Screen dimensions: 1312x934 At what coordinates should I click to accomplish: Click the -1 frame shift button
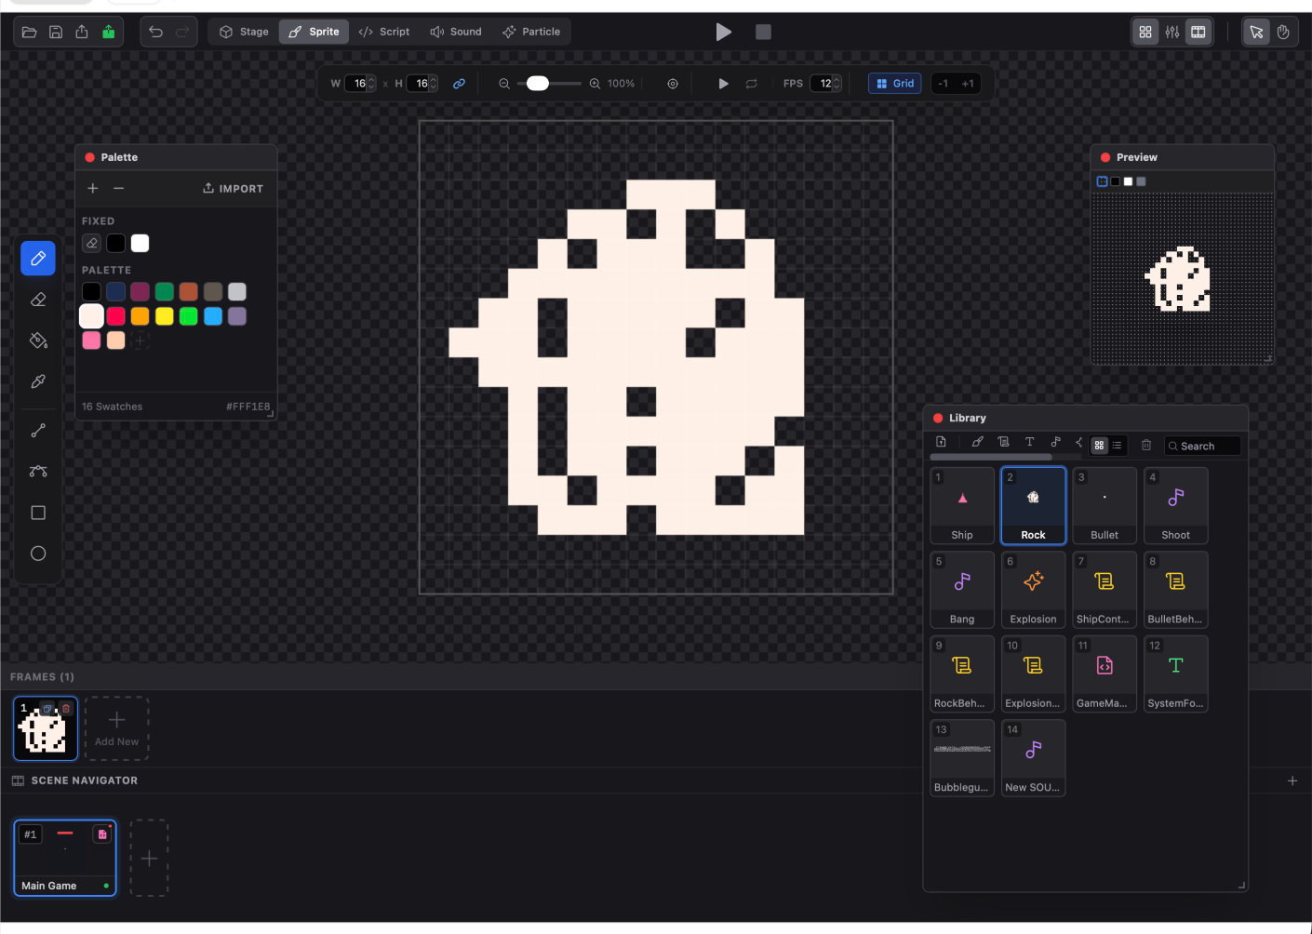point(944,84)
